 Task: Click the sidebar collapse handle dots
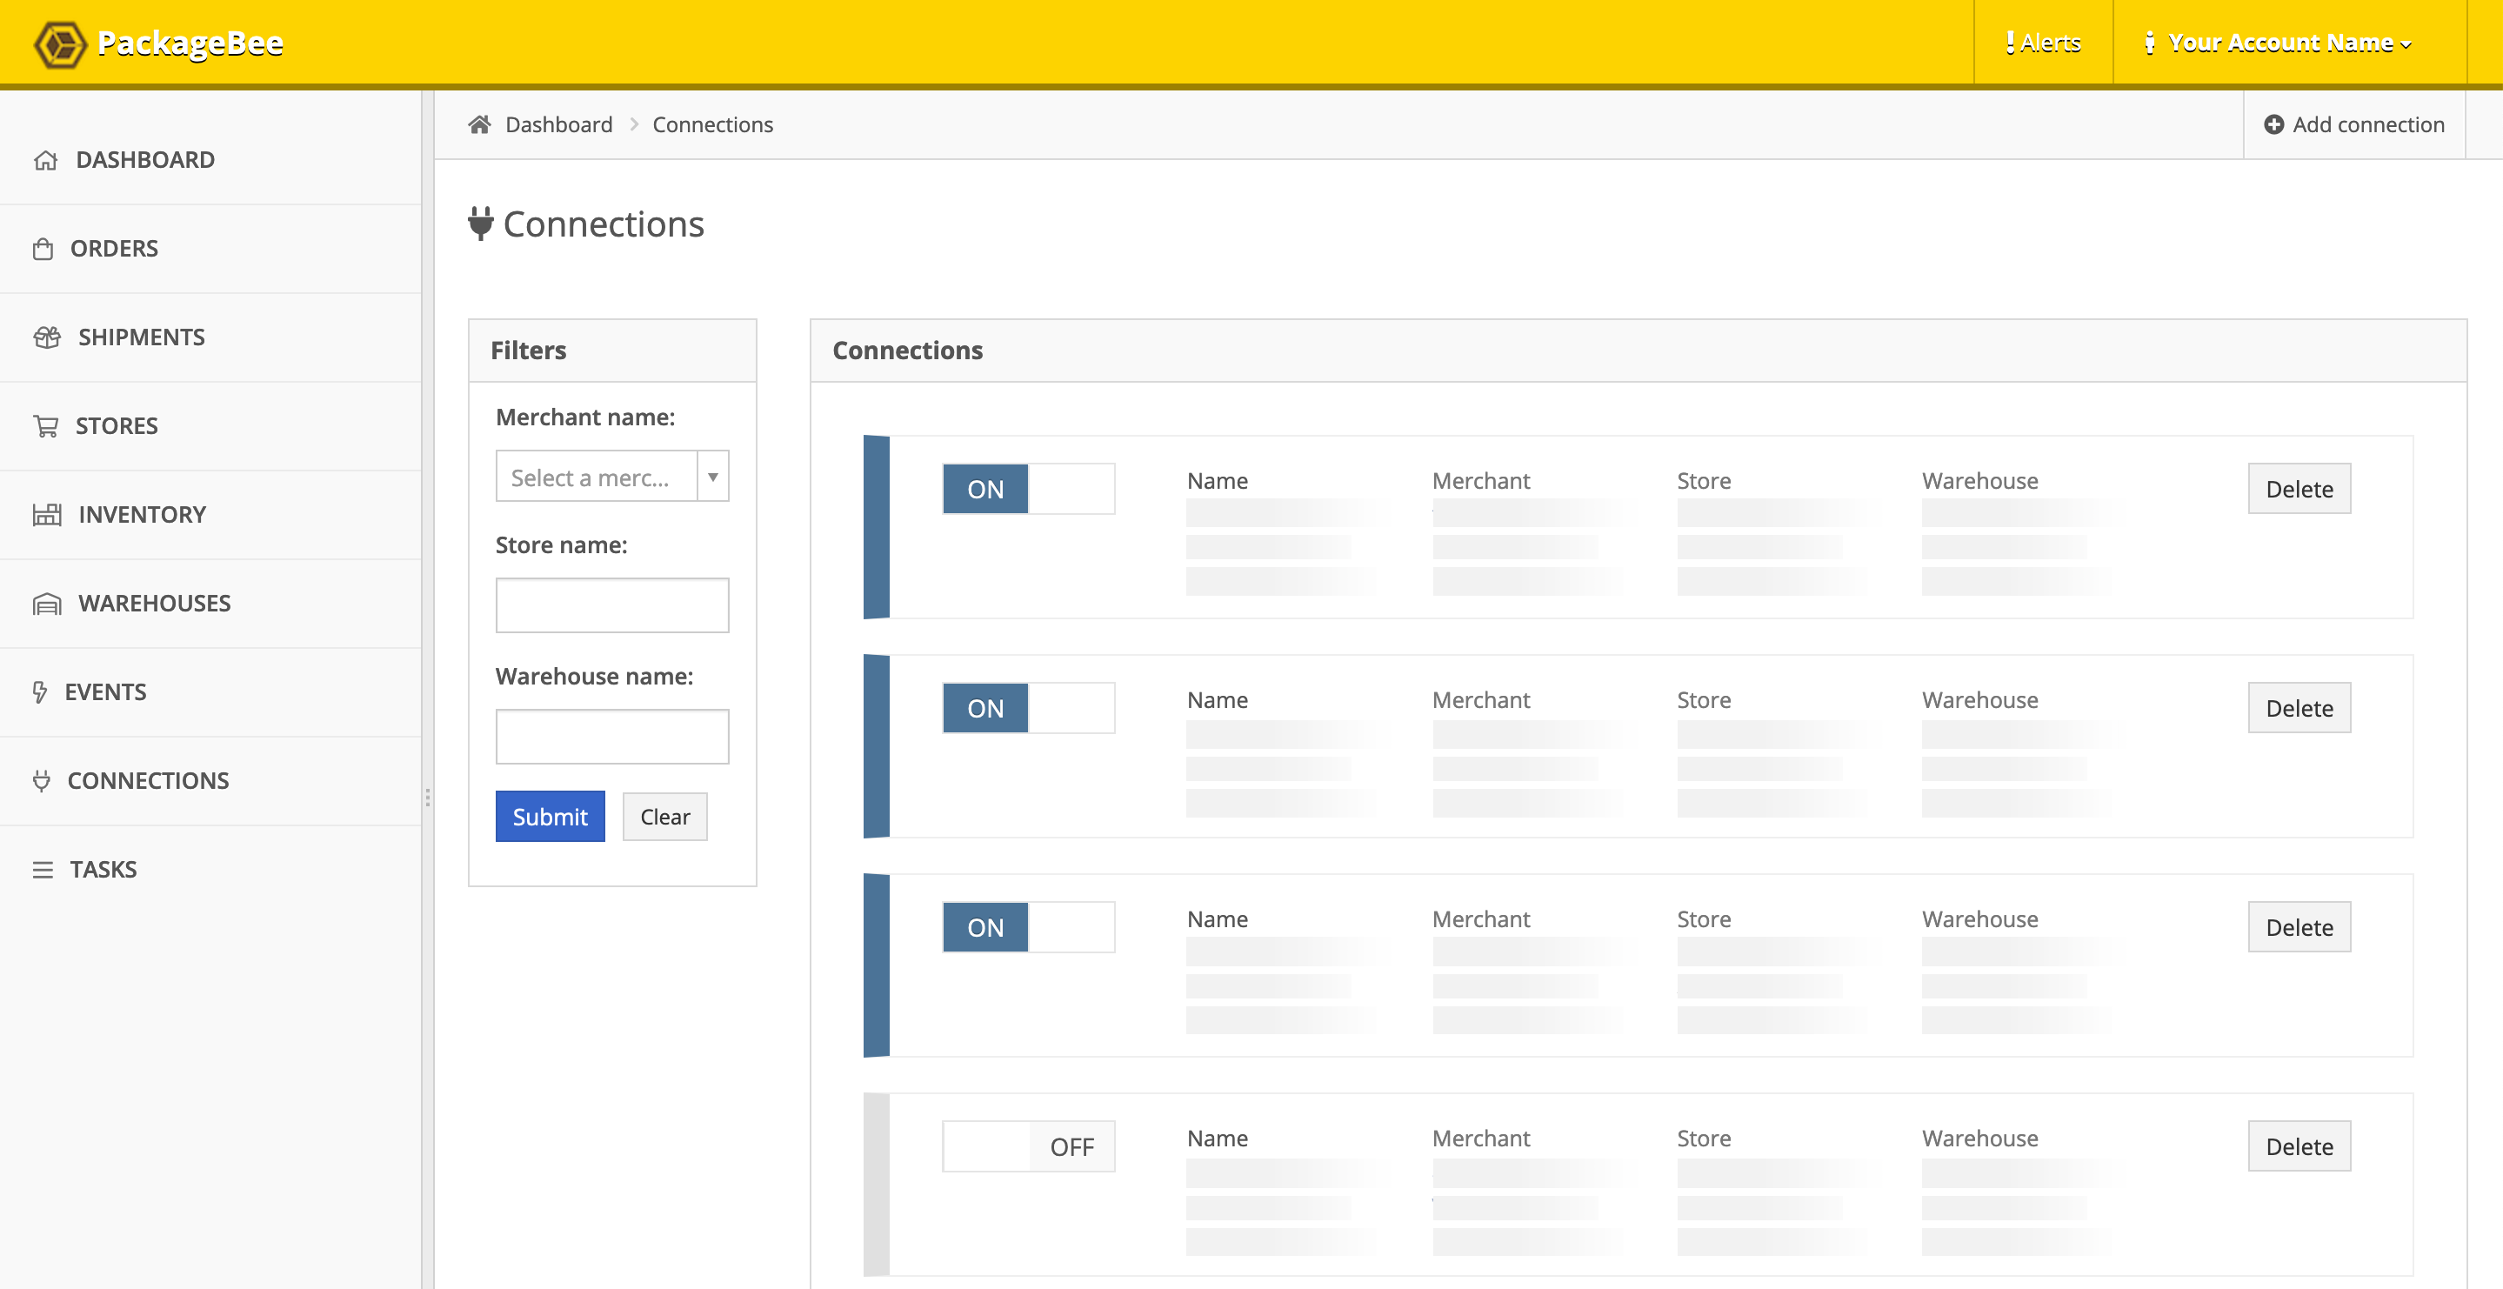point(428,798)
